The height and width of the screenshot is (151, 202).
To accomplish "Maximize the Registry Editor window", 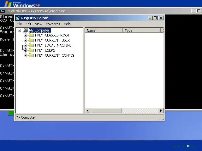I will [155, 18].
